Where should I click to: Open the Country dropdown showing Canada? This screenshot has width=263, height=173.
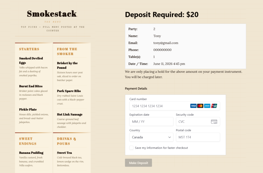tap(151, 137)
